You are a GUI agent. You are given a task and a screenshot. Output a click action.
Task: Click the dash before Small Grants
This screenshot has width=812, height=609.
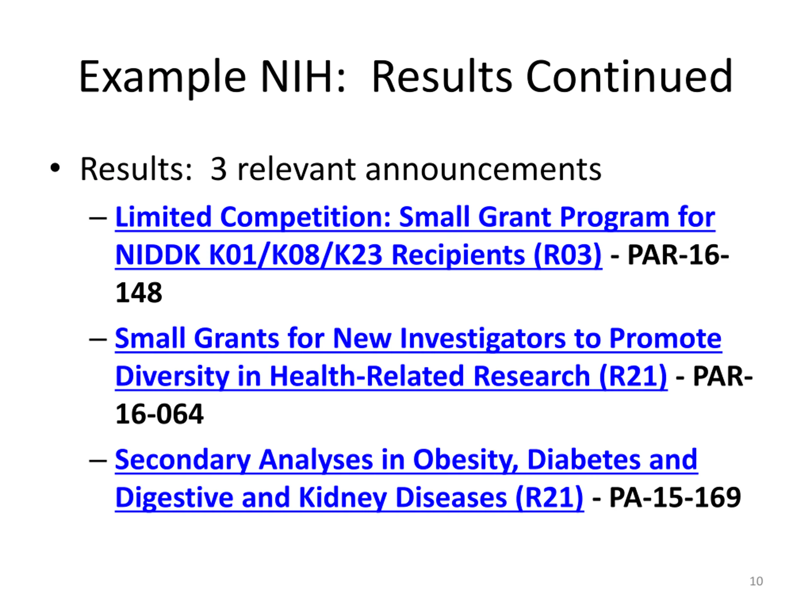98,339
